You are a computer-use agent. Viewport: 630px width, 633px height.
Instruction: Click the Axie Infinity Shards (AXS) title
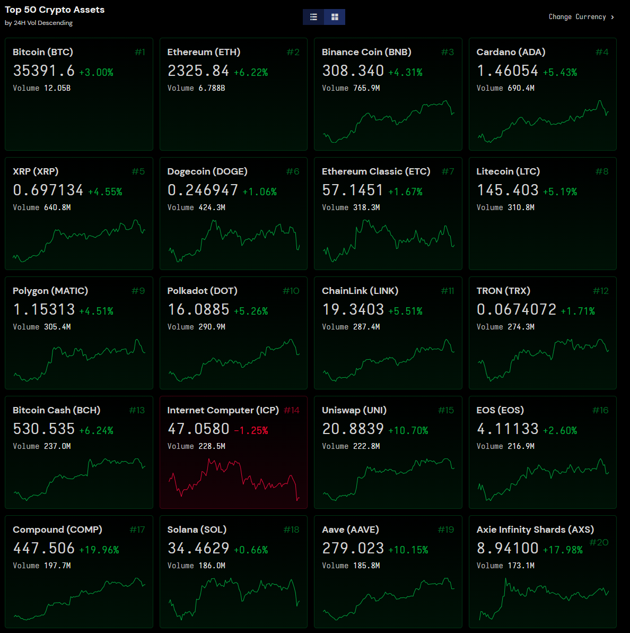535,530
